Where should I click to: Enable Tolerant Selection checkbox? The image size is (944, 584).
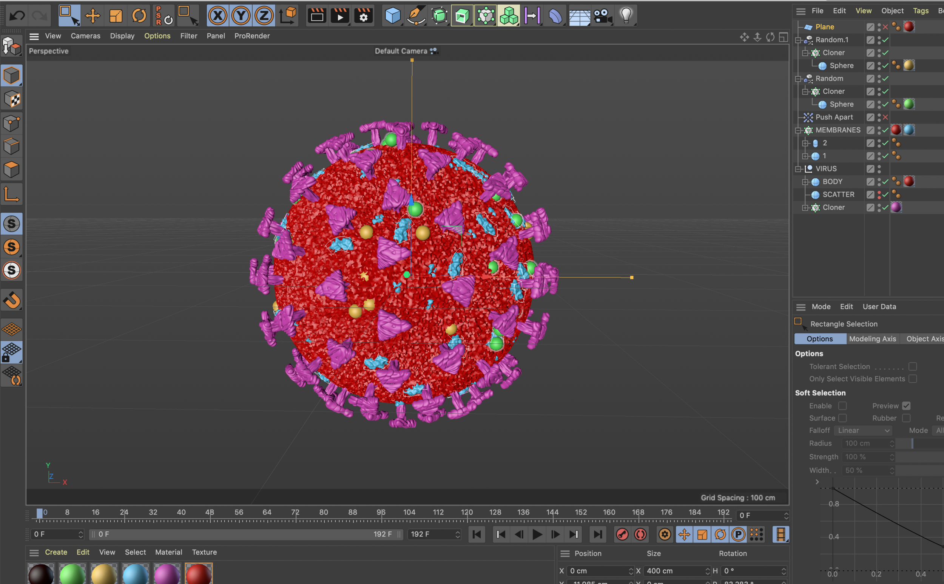(912, 366)
